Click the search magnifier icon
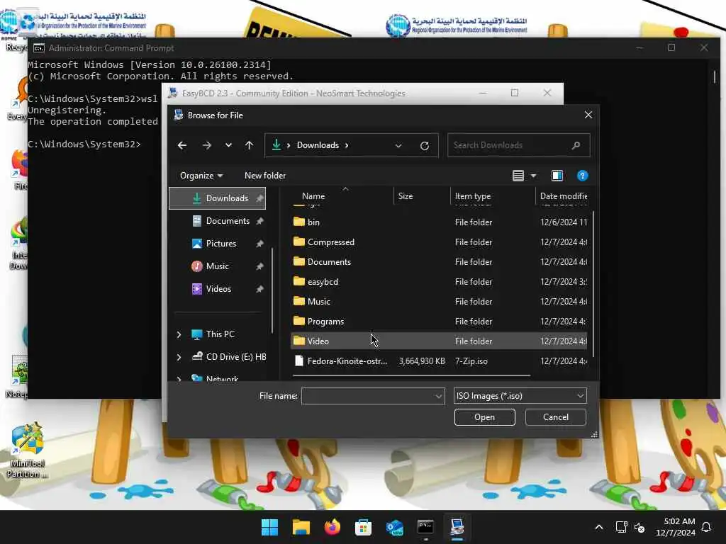This screenshot has width=726, height=544. tap(576, 145)
